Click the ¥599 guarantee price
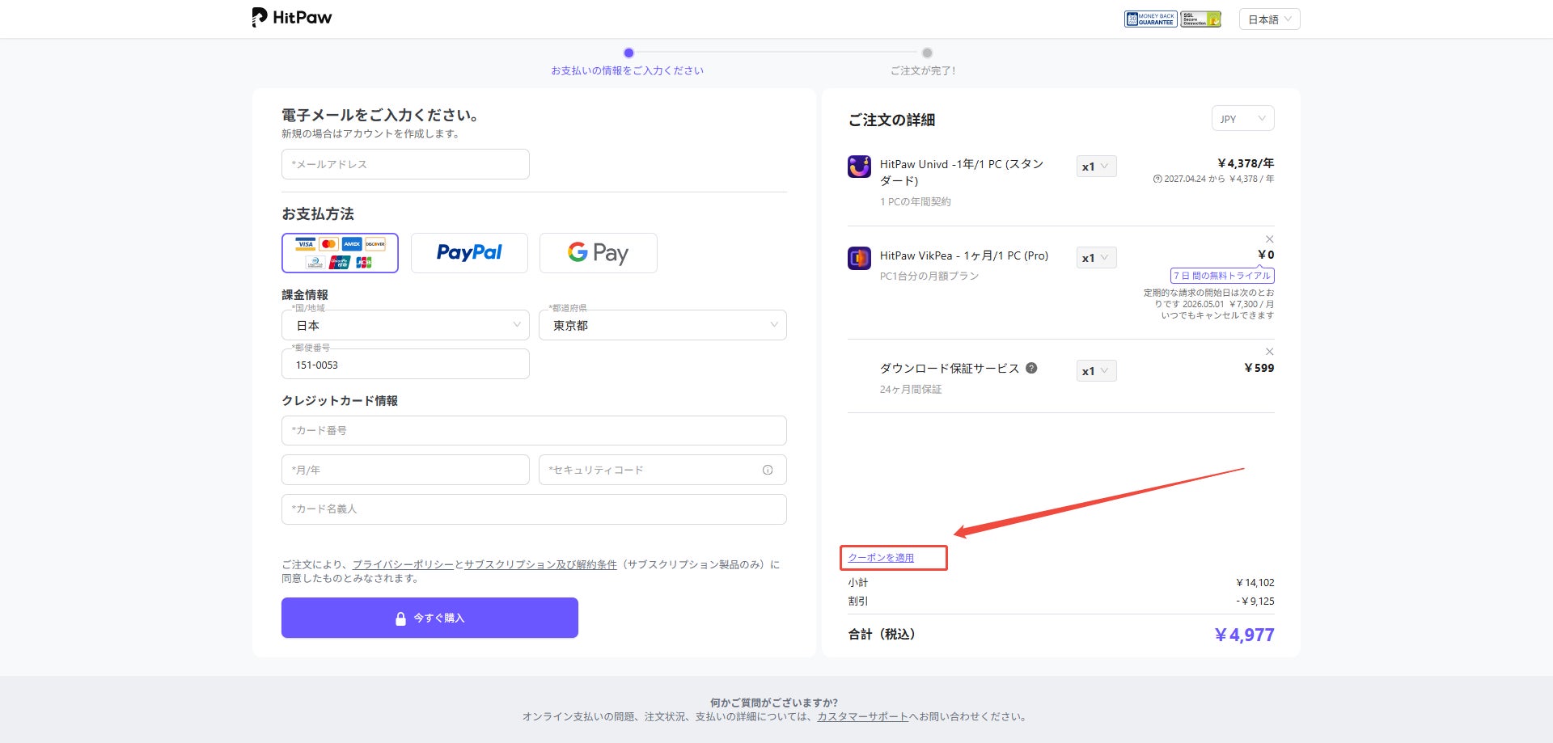Viewport: 1553px width, 743px height. [1259, 368]
